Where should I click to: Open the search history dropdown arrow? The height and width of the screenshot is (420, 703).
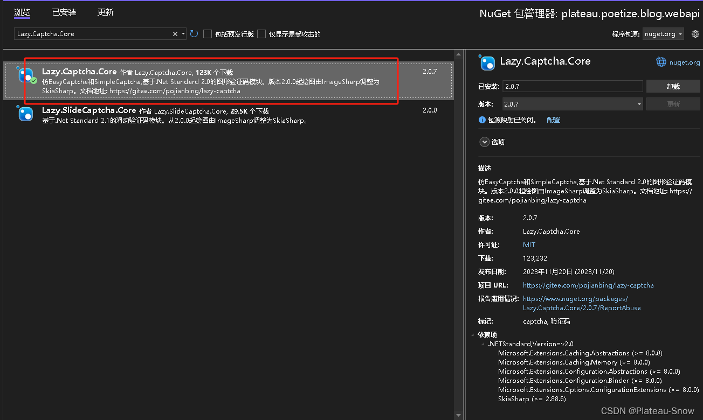point(183,33)
